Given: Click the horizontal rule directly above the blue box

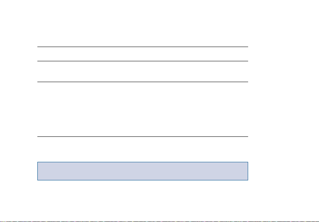Looking at the screenshot, I should pos(143,136).
